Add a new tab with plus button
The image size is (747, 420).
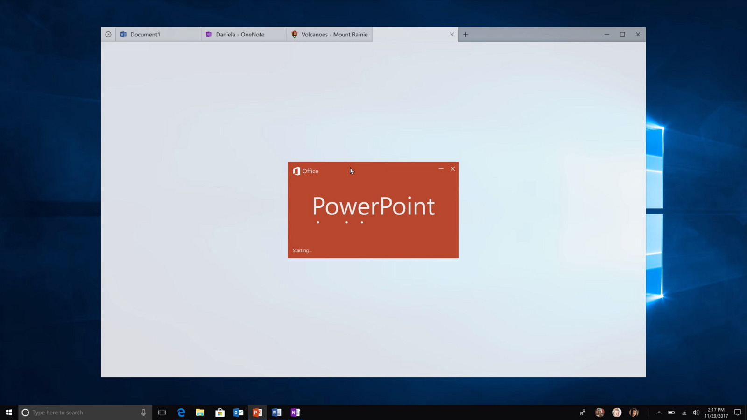[x=465, y=34]
